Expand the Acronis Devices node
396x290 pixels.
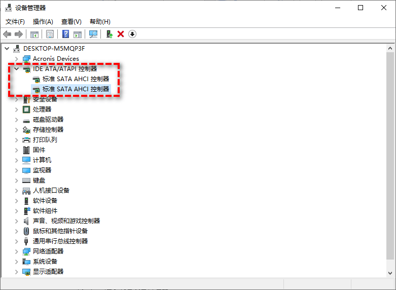tap(16, 59)
